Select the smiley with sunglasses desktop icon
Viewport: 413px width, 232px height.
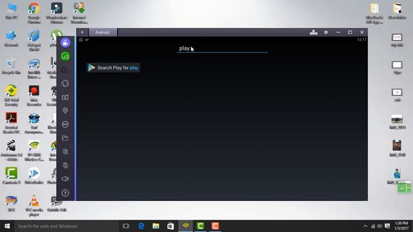coord(34,123)
